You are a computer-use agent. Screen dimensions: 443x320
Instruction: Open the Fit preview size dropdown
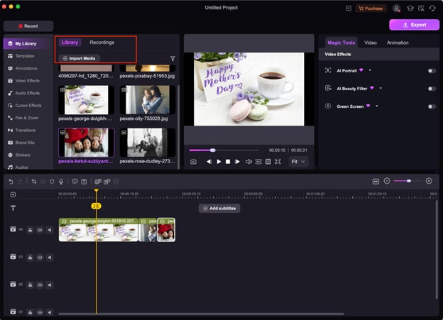[298, 162]
